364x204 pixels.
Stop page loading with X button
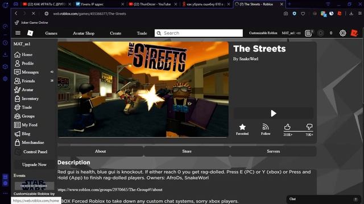34,14
